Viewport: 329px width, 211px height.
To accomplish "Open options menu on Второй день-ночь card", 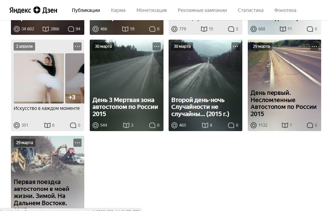I will click(235, 46).
